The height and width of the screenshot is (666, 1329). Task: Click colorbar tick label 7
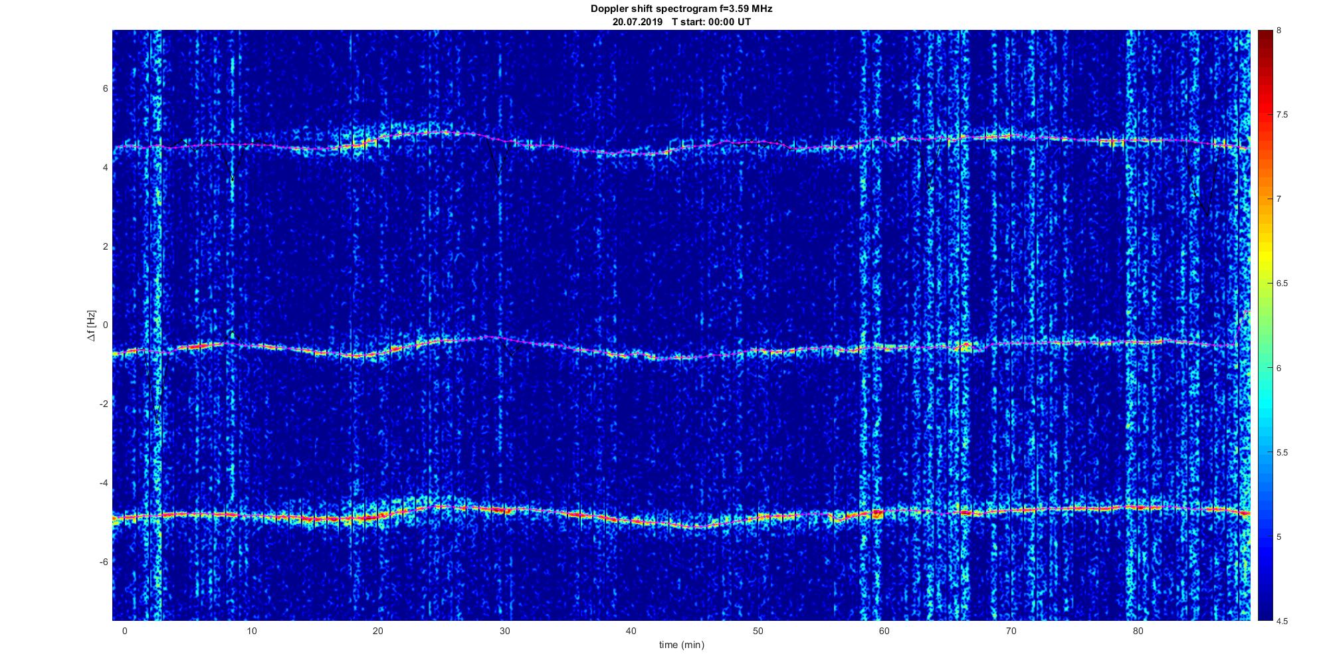[x=1279, y=199]
